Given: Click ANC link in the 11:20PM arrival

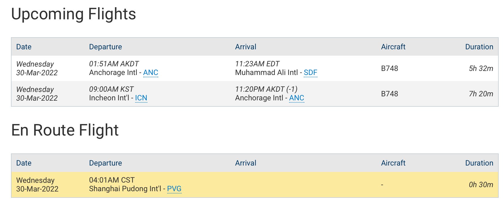Looking at the screenshot, I should (297, 98).
